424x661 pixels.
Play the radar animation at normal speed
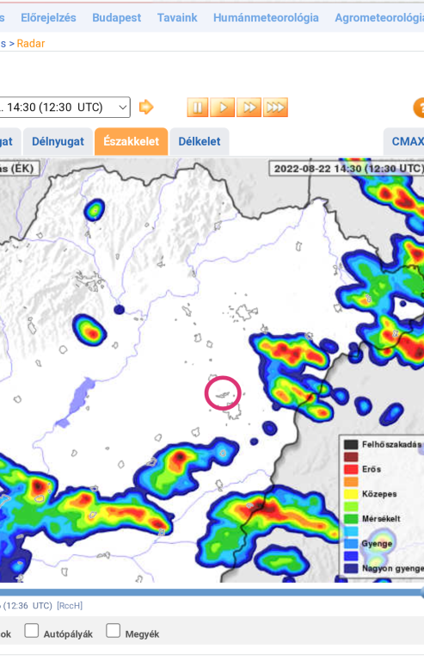223,108
